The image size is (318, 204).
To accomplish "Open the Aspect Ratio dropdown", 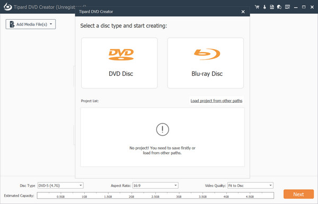I will [x=155, y=185].
